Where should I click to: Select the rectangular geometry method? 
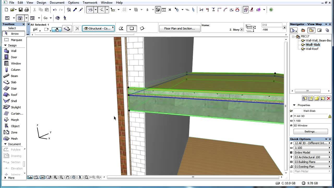(x=132, y=28)
